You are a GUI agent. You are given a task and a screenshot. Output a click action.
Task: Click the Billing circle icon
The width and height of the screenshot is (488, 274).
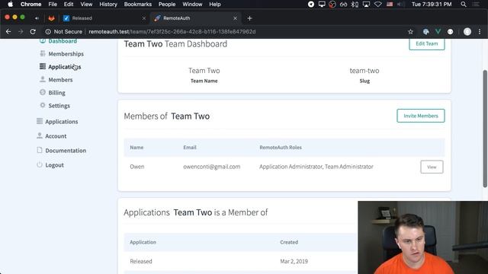[43, 92]
